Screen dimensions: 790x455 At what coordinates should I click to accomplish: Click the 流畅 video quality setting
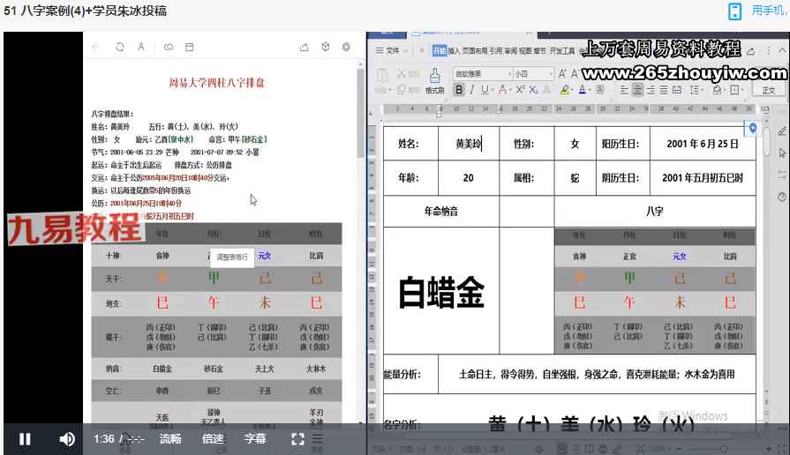click(170, 439)
